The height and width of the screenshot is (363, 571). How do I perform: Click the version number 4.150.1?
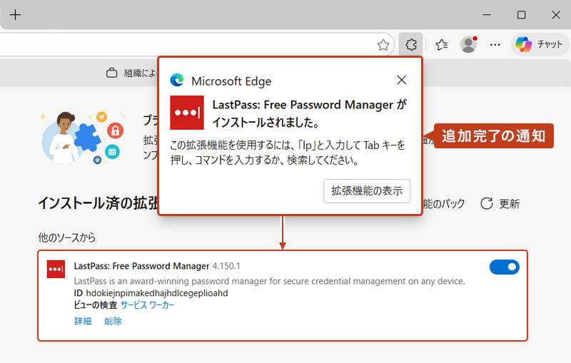tap(226, 266)
